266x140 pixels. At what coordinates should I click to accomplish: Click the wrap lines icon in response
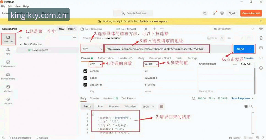[161, 107]
